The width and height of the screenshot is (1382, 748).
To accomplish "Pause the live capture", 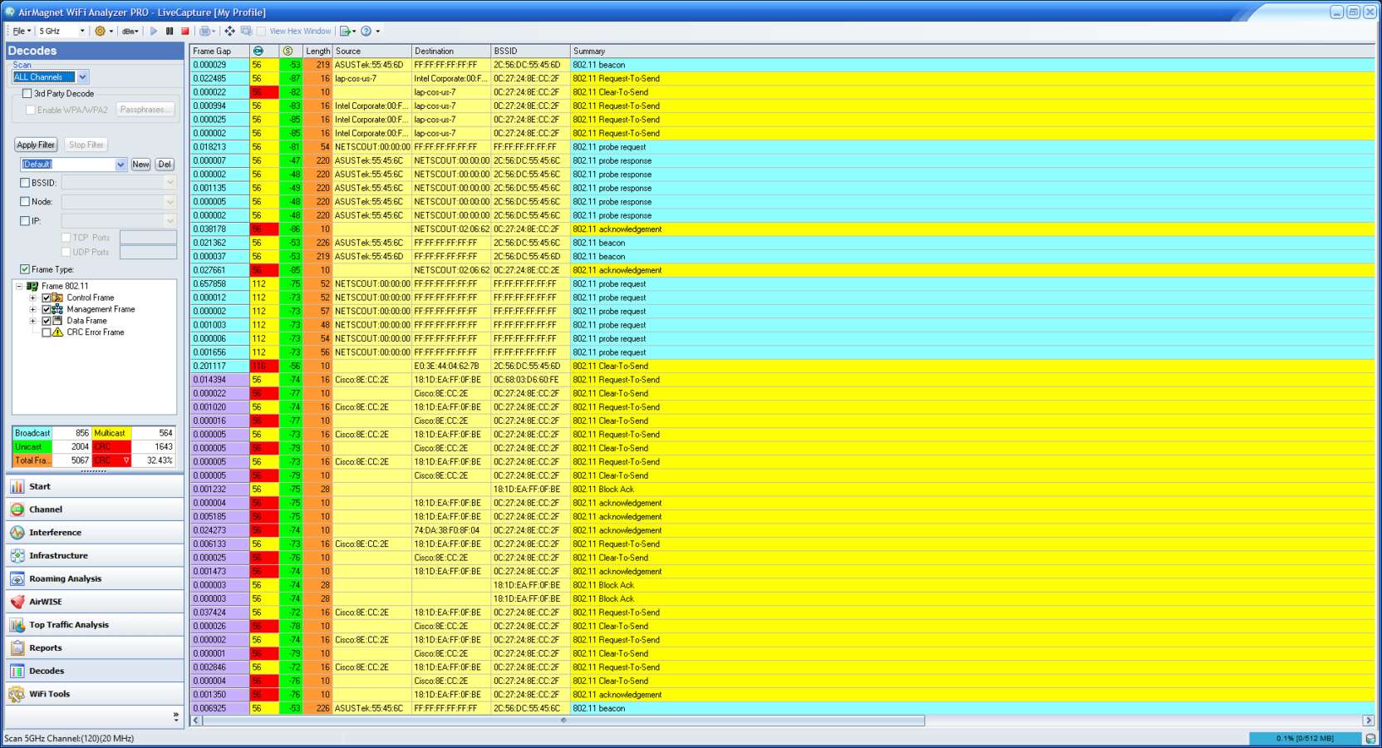I will [170, 31].
